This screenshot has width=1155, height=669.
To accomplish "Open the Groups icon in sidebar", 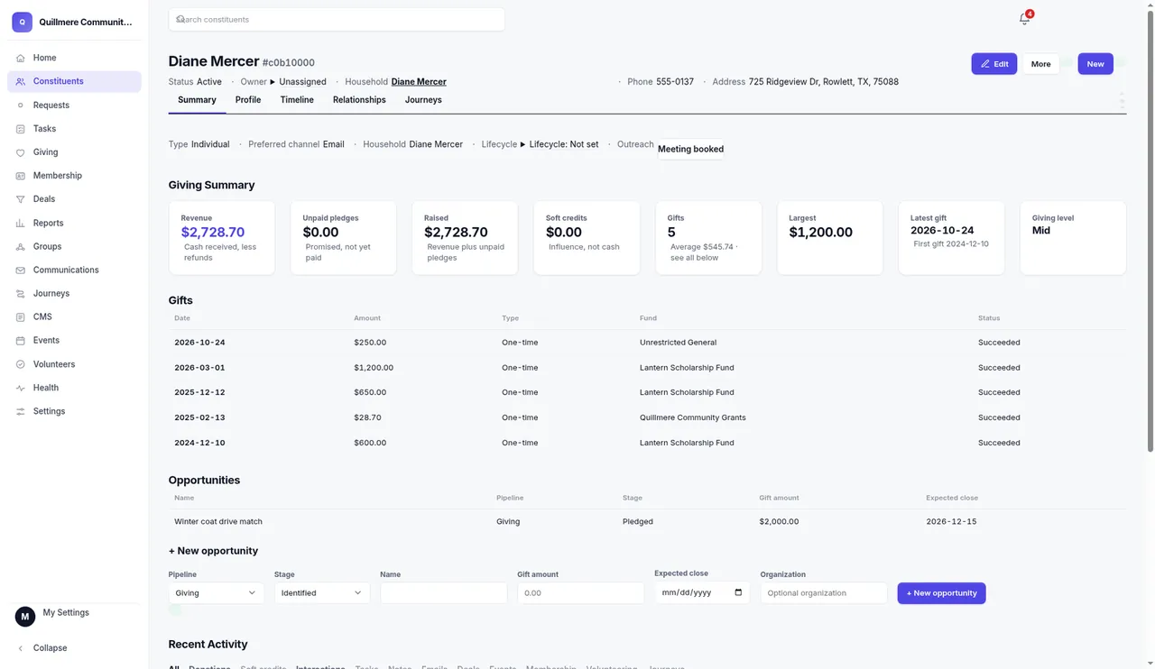I will pyautogui.click(x=20, y=246).
